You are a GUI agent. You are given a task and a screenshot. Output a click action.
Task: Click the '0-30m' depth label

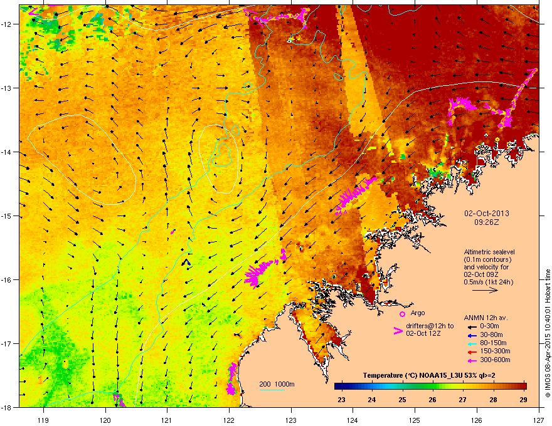[x=489, y=326]
